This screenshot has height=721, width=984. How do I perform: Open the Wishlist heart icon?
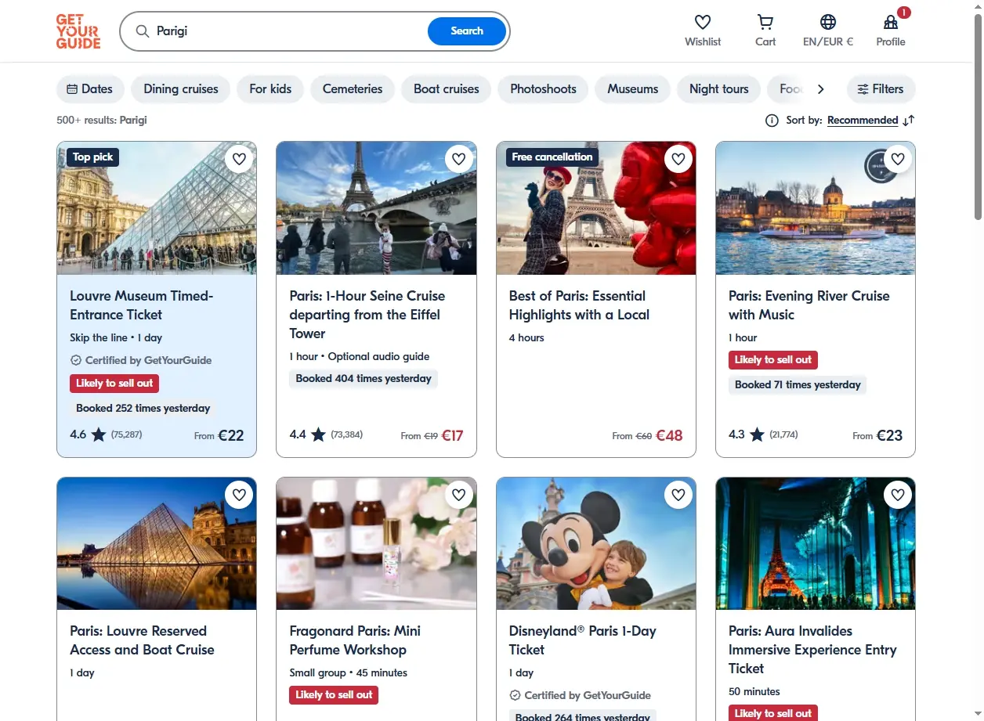point(703,22)
